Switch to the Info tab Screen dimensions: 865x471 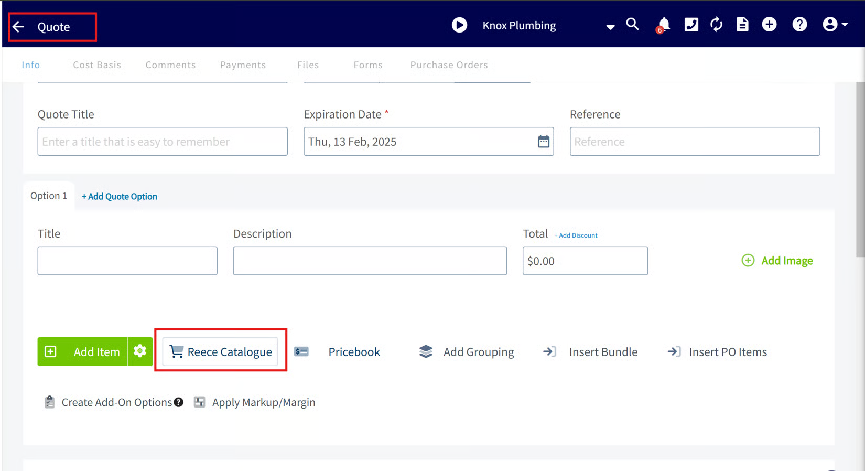31,65
